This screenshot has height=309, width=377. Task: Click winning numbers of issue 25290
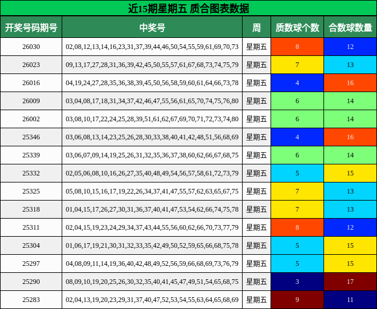[152, 282]
